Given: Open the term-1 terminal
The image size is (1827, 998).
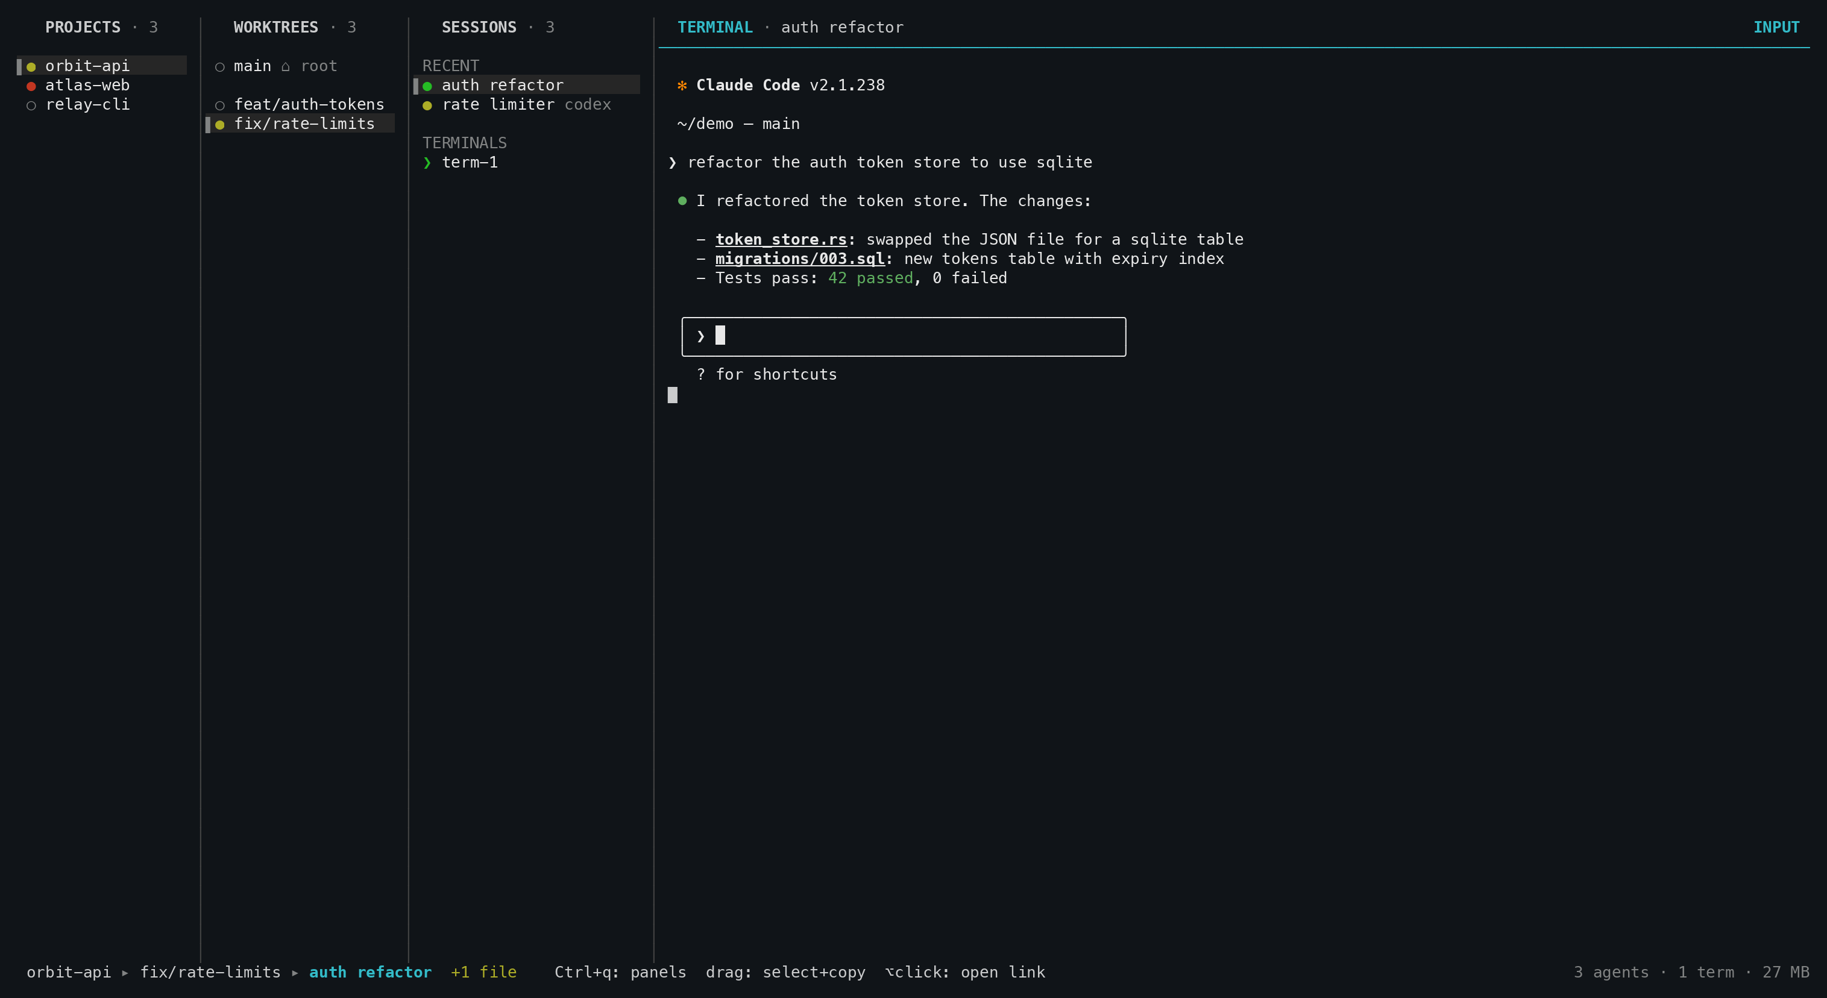Looking at the screenshot, I should 527,162.
